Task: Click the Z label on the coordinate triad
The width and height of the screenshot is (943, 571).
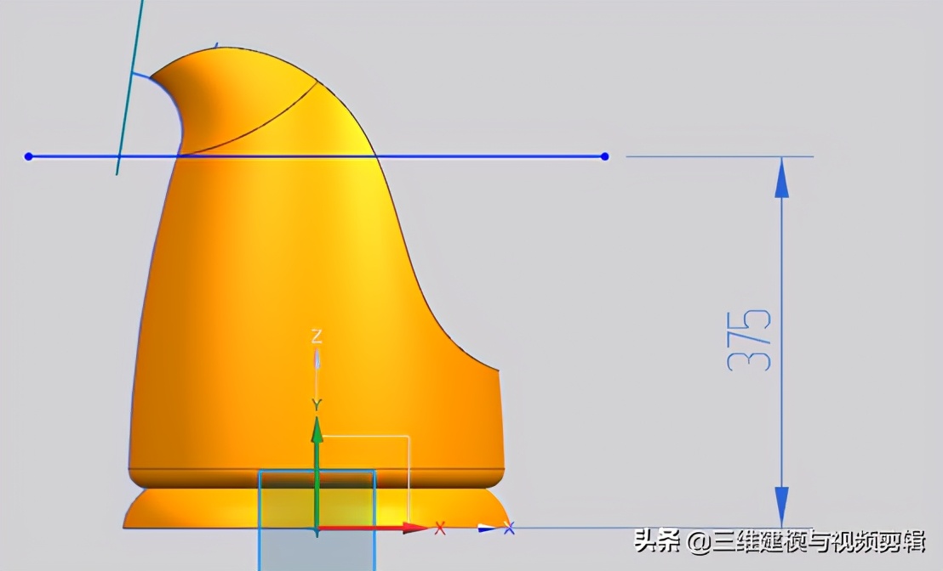Action: coord(316,337)
